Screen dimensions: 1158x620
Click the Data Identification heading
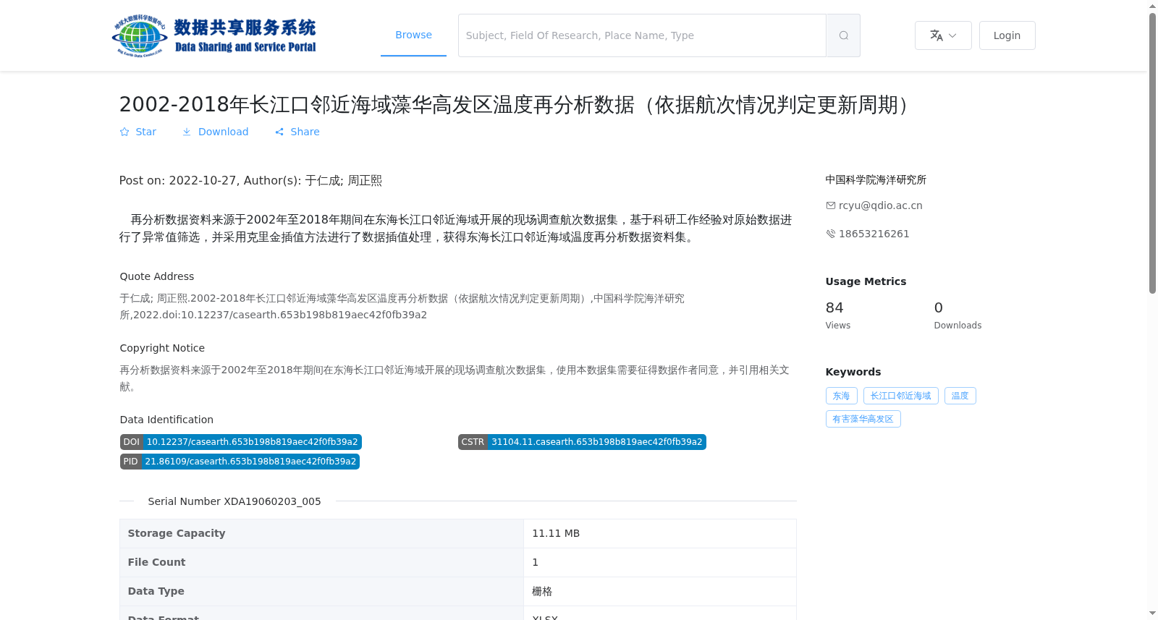pyautogui.click(x=166, y=420)
